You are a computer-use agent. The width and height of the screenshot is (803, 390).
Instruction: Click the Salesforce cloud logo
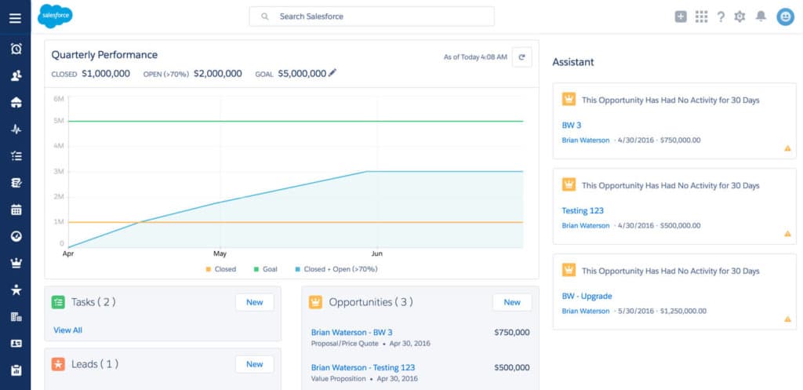55,16
